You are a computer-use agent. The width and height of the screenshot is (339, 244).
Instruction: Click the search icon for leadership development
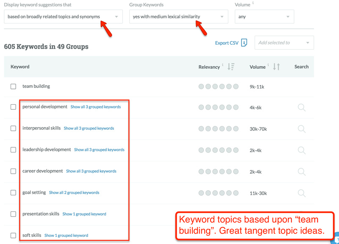[301, 150]
